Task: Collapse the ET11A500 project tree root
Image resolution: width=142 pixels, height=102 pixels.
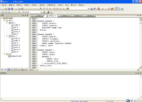Action: point(2,18)
